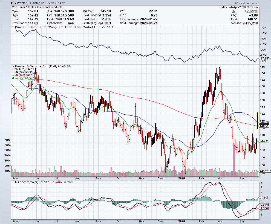Click the StockCharts.com watermark link
The width and height of the screenshot is (271, 224).
(247, 3)
